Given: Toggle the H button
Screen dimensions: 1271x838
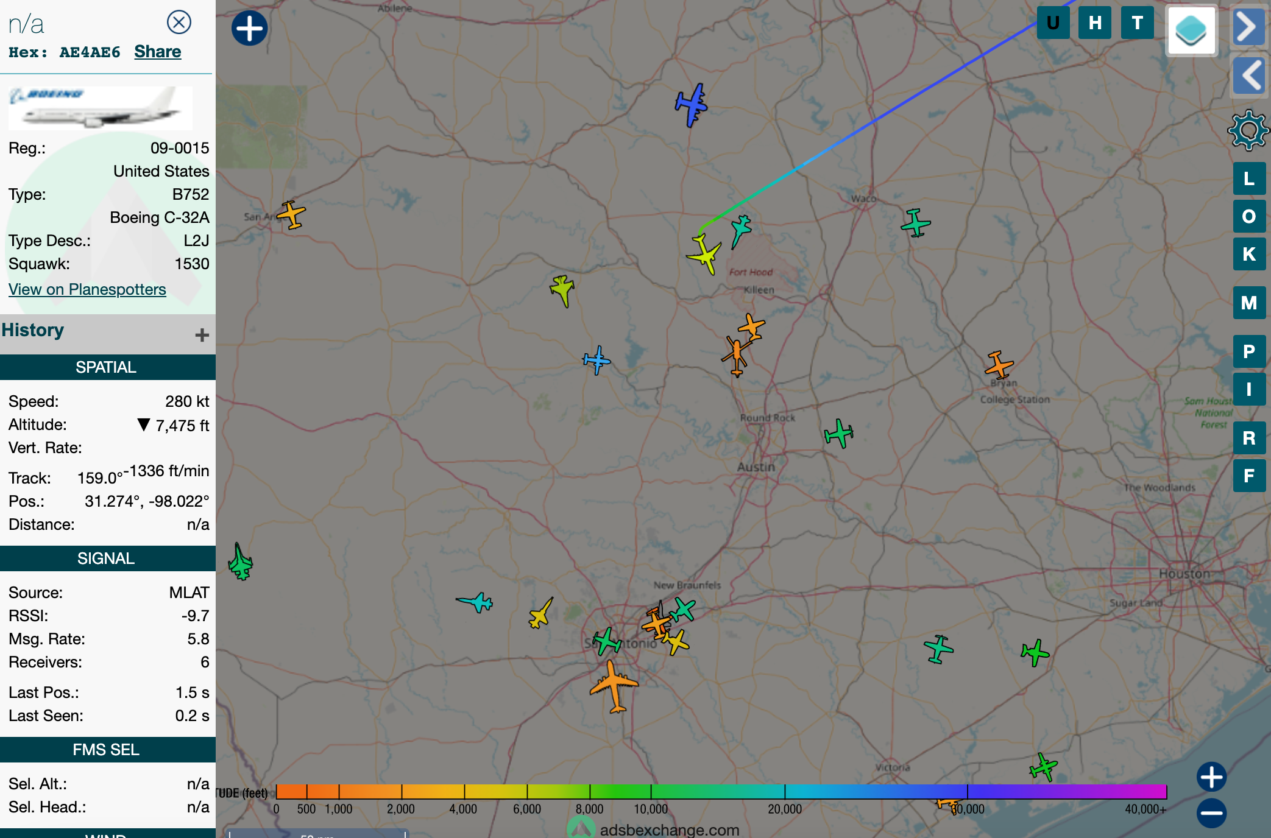Looking at the screenshot, I should tap(1095, 23).
